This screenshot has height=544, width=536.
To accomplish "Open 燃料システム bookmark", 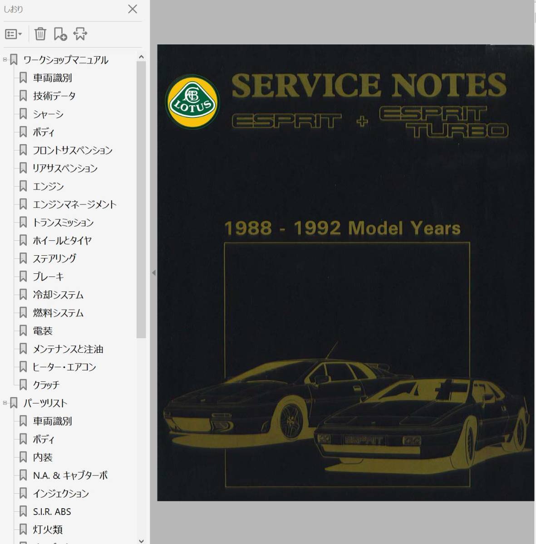I will tap(58, 313).
